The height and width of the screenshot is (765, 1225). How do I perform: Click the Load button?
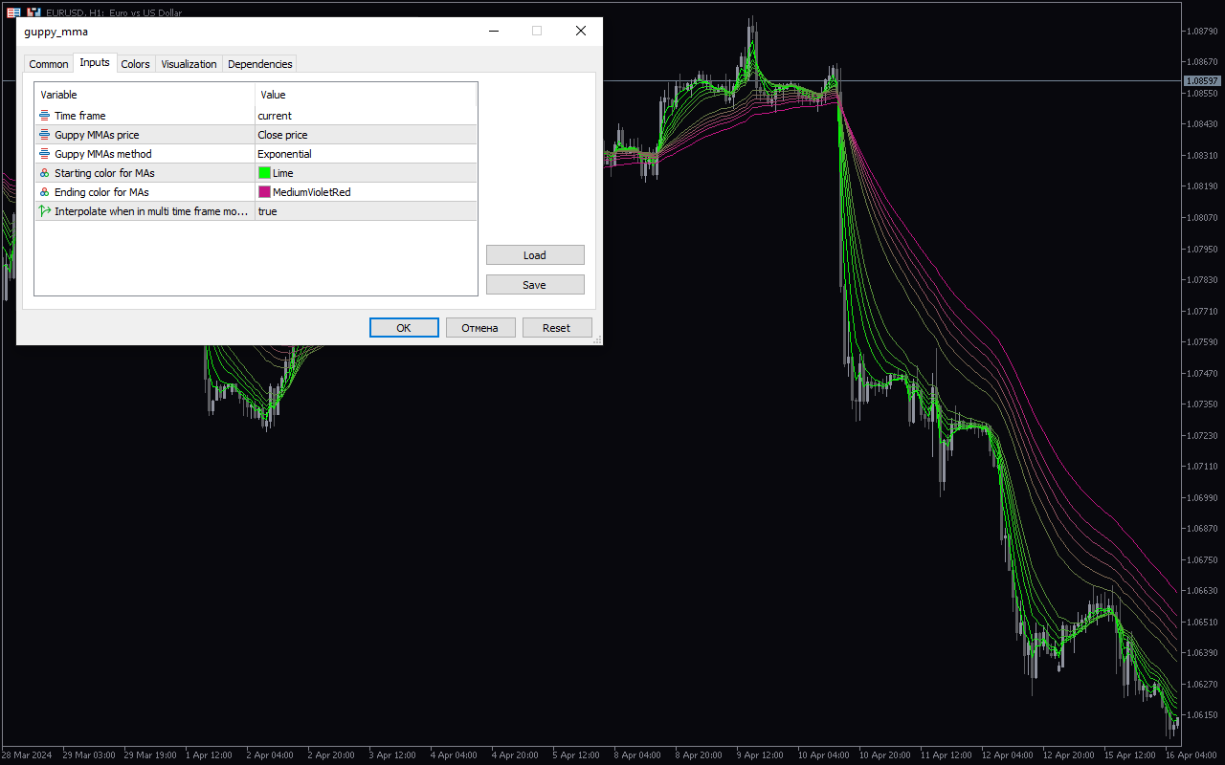coord(535,255)
